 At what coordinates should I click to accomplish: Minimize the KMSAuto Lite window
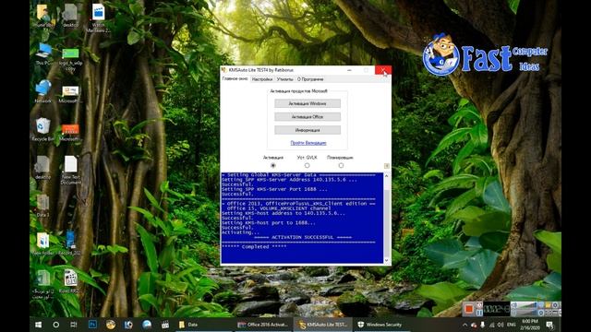tap(349, 70)
